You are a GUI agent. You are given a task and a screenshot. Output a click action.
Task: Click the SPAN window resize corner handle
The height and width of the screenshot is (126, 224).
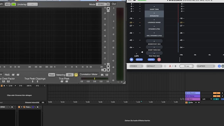[x=124, y=83]
